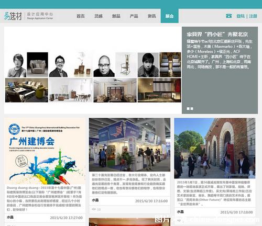Click the CBD fair circular logo

pyautogui.click(x=14, y=129)
